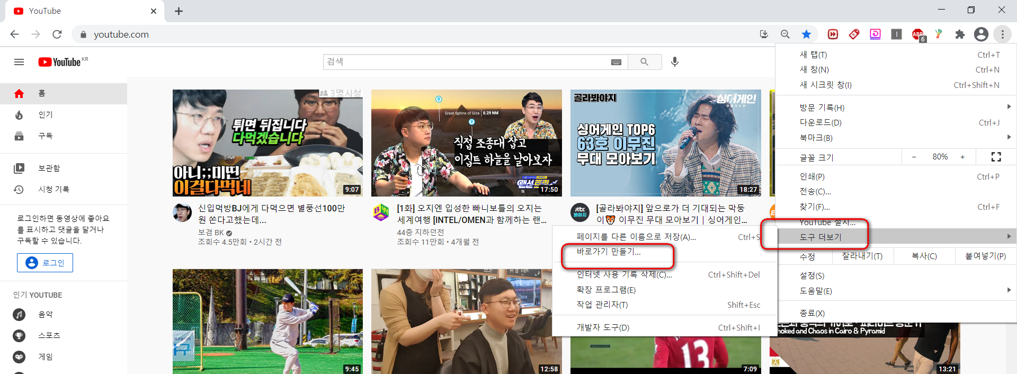Click the 로그인 sign-in button

pyautogui.click(x=45, y=263)
